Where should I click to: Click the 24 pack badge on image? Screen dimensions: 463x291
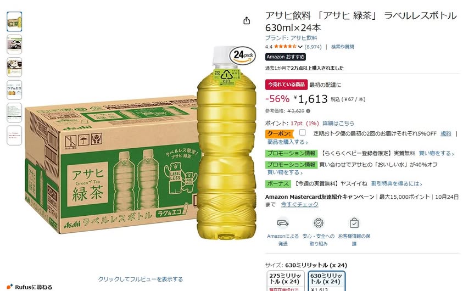click(242, 55)
